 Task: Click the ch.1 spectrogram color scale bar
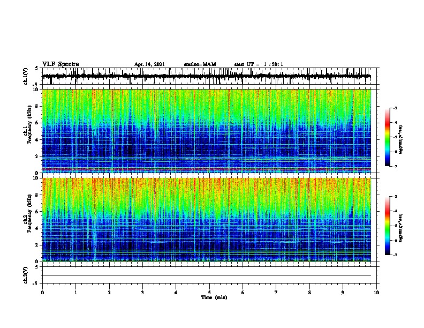point(387,137)
